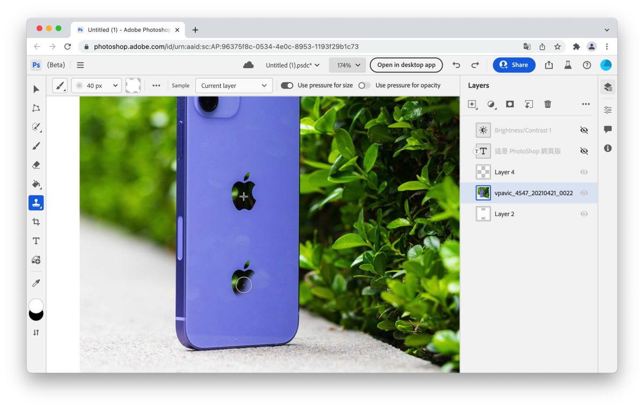Toggle Use pressure for opacity

click(x=364, y=85)
